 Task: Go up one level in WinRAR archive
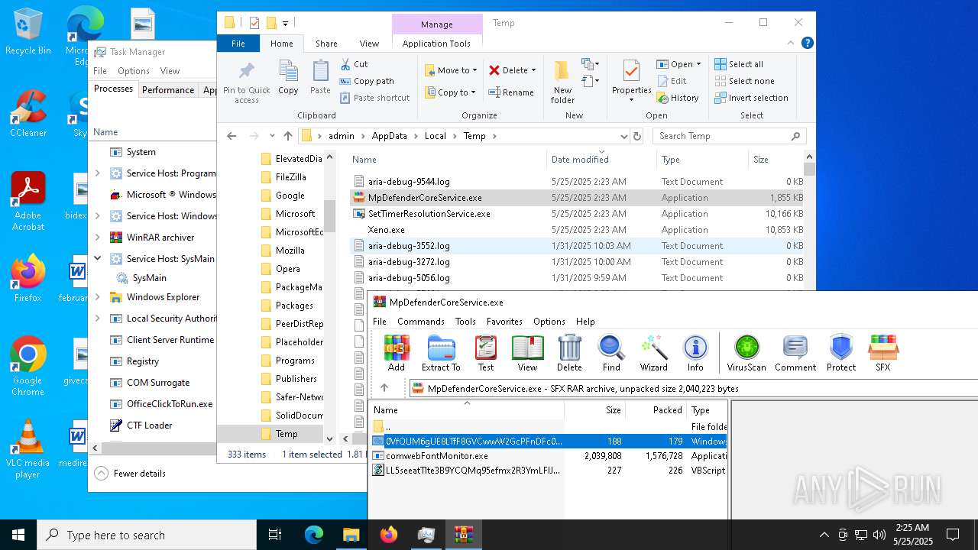[x=384, y=388]
